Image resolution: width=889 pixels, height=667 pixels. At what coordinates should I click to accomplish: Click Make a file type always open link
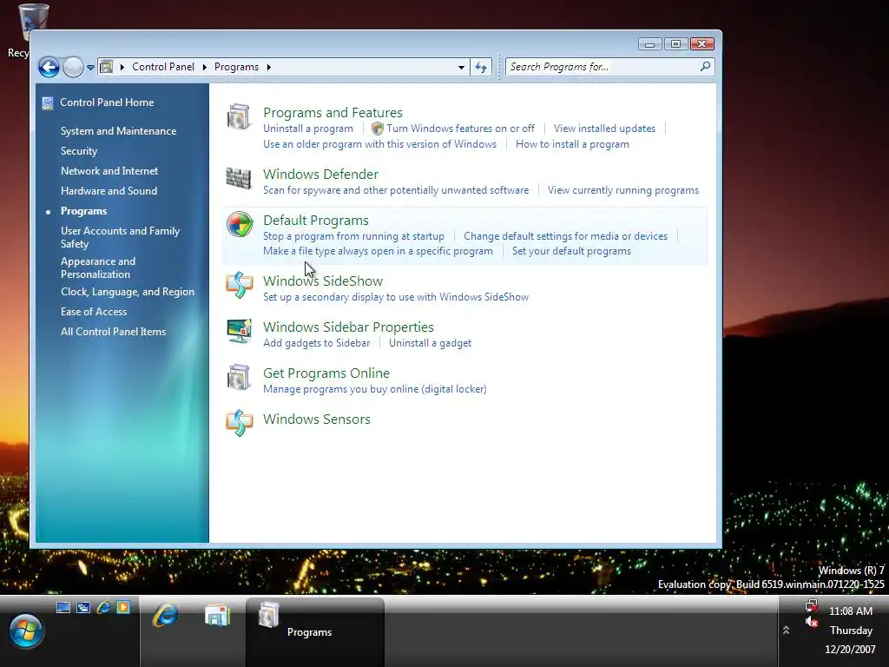pos(378,251)
